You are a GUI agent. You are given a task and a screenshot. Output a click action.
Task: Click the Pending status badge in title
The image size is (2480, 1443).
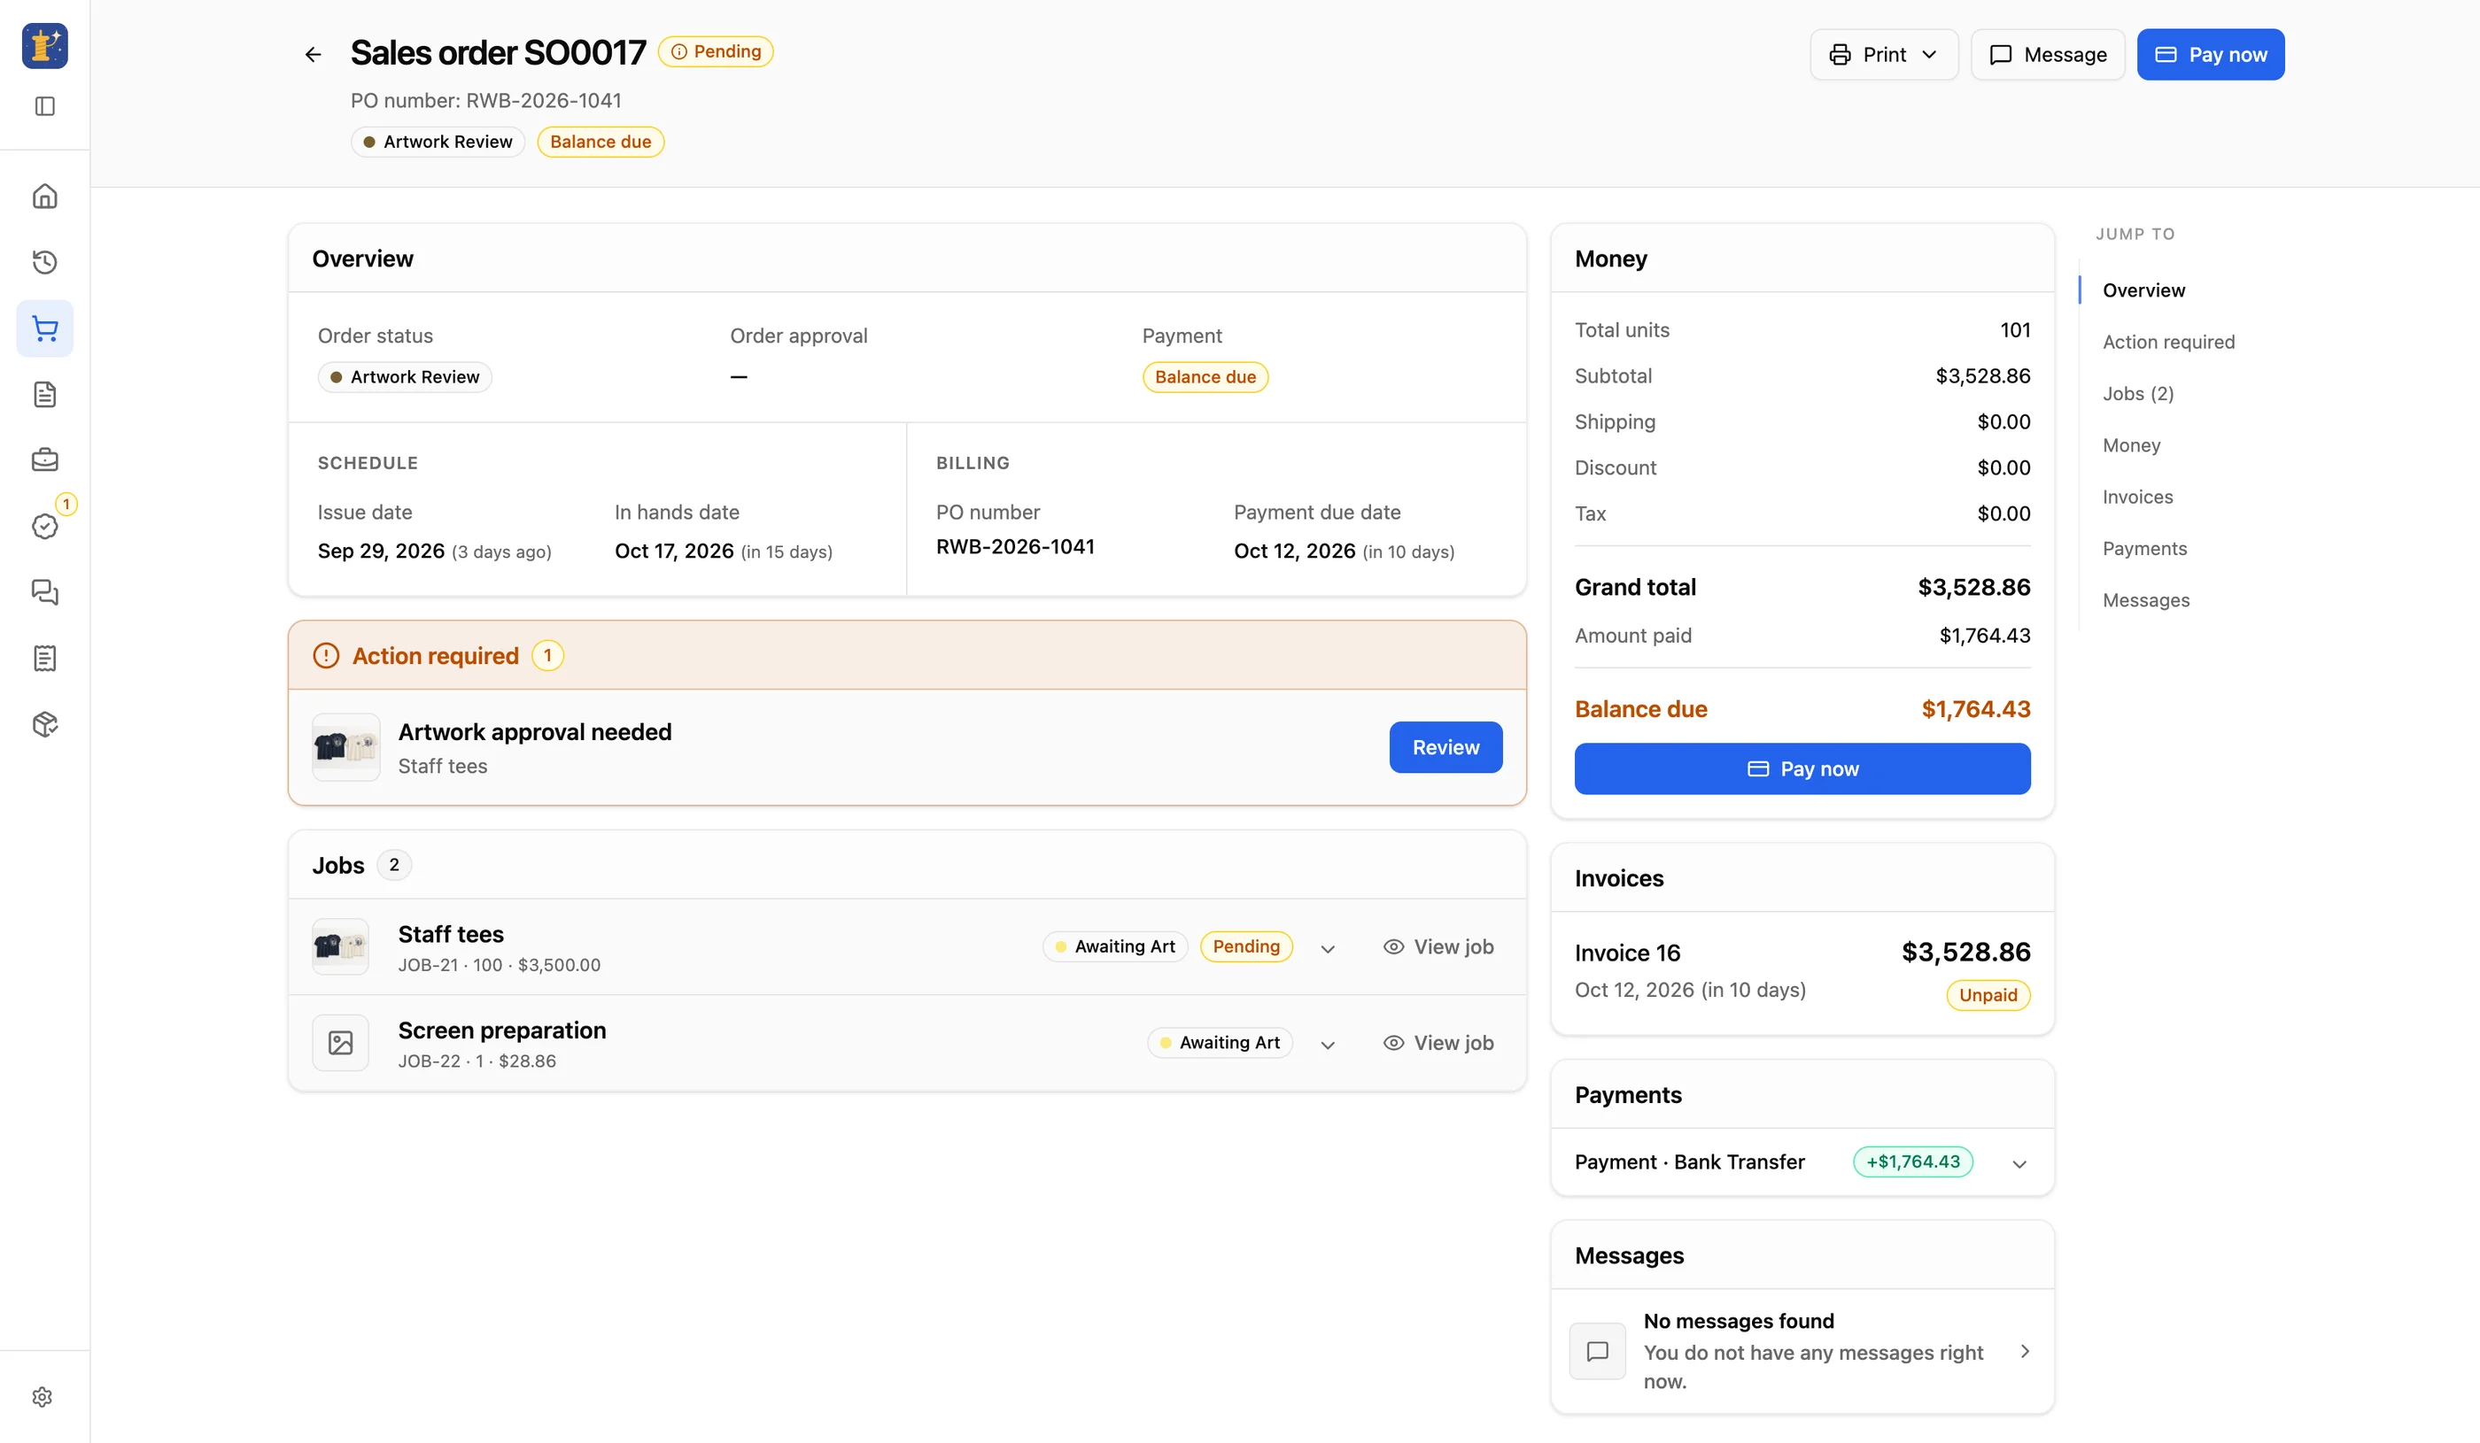[x=716, y=51]
